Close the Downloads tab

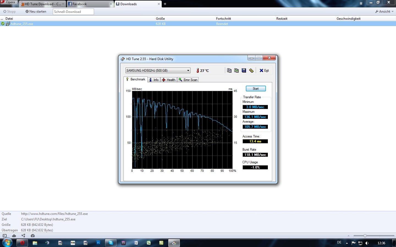tap(159, 4)
